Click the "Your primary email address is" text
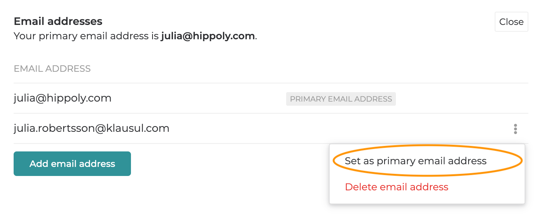This screenshot has width=542, height=216. pos(86,36)
